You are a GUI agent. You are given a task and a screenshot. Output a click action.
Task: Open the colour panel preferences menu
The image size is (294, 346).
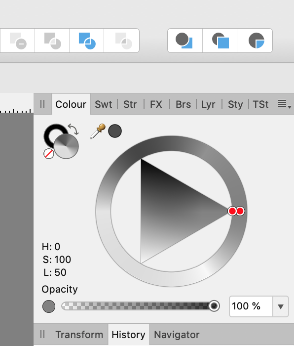(x=284, y=104)
